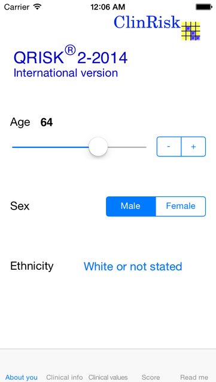Tap the Wi-Fi status icon

click(x=37, y=7)
